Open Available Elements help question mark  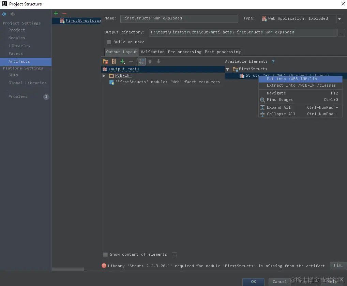click(x=273, y=62)
